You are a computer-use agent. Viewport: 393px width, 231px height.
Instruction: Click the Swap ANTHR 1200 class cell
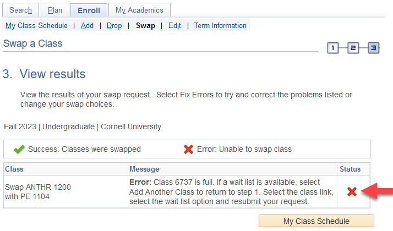[37, 191]
